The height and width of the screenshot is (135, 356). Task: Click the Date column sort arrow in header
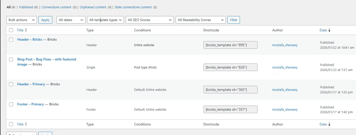pos(329,30)
